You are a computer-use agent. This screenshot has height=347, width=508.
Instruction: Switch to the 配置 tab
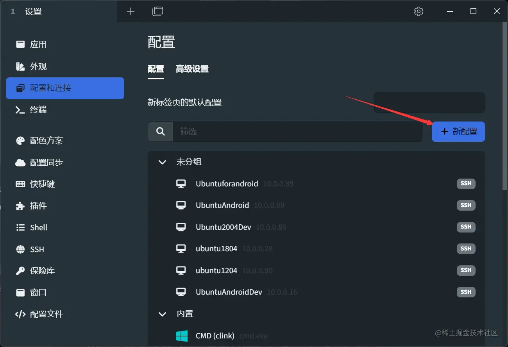(x=156, y=69)
